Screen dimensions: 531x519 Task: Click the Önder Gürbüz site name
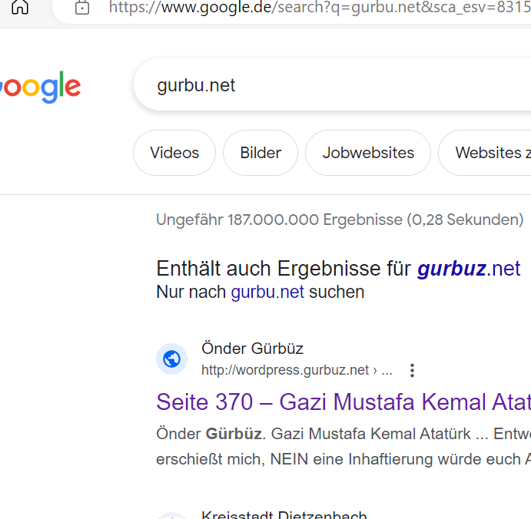(252, 349)
